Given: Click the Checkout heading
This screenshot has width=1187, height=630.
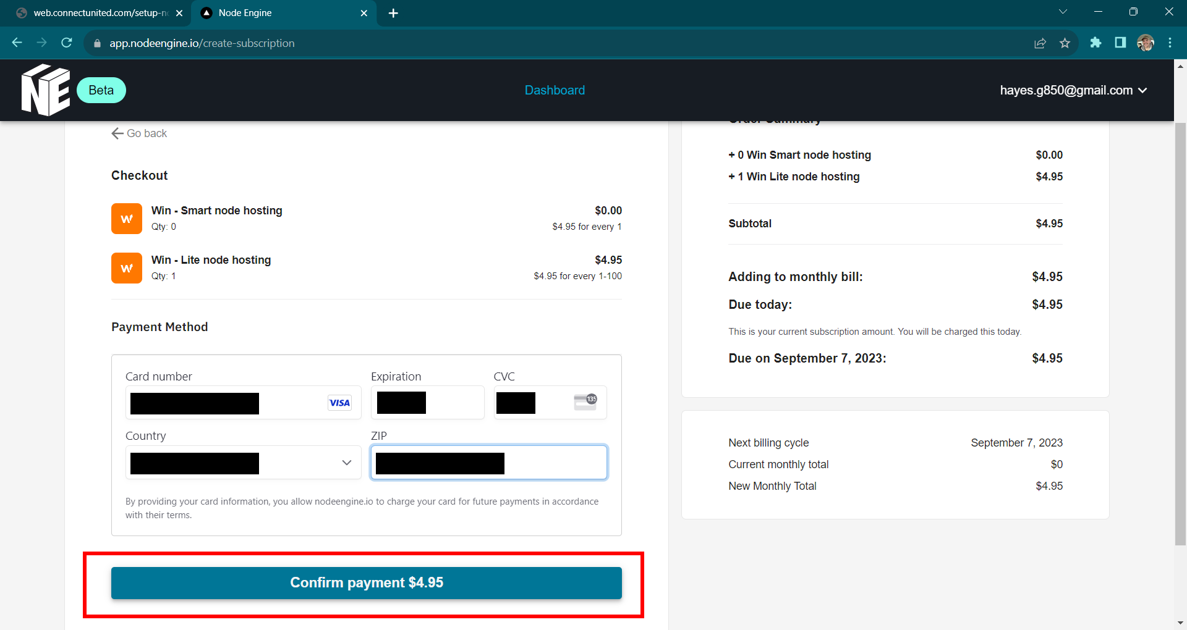Looking at the screenshot, I should [x=139, y=175].
